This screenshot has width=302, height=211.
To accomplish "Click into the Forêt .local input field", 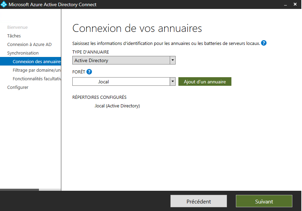I will coord(121,82).
